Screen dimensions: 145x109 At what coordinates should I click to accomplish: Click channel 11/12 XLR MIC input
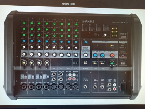76,87
